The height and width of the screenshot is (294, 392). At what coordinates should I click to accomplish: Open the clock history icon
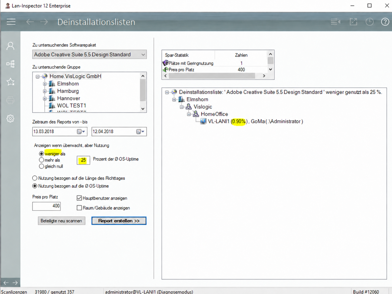click(370, 22)
